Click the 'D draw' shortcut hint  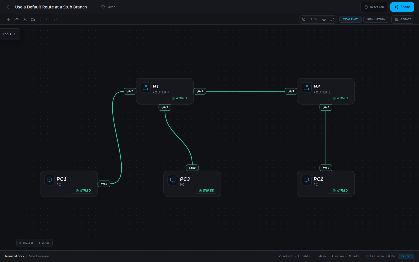click(321, 256)
